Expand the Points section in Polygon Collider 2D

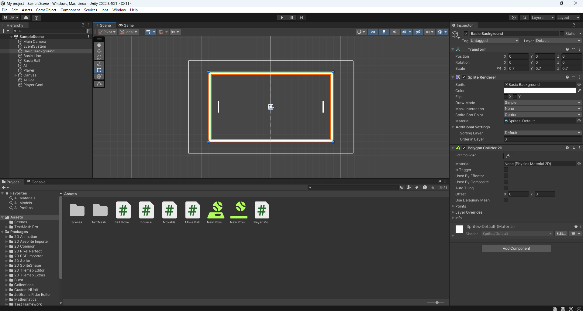(453, 206)
